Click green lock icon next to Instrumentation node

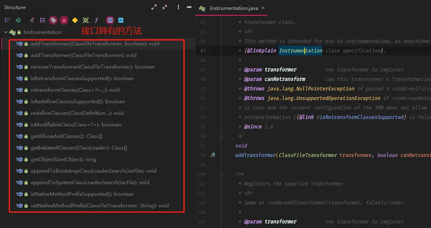[x=19, y=32]
